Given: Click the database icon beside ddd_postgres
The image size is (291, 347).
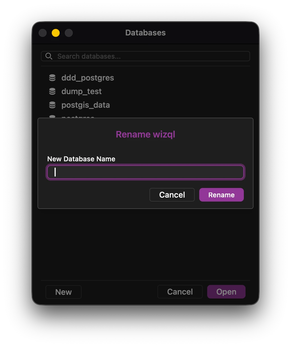Looking at the screenshot, I should [53, 77].
